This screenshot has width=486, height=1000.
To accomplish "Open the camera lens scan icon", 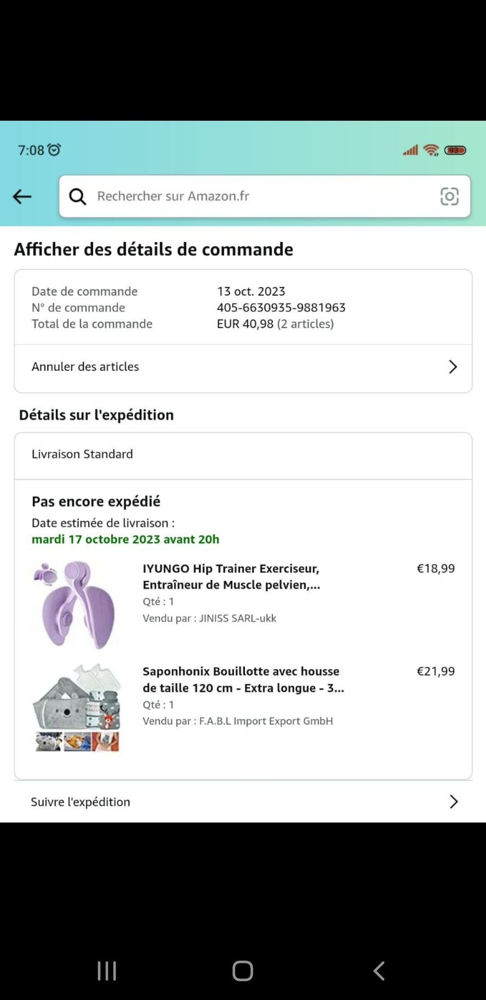I will [x=449, y=196].
